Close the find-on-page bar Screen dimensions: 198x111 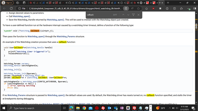139,15
